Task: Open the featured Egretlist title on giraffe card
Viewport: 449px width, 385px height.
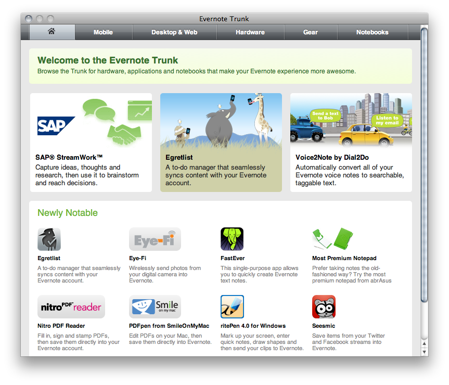Action: click(x=179, y=158)
